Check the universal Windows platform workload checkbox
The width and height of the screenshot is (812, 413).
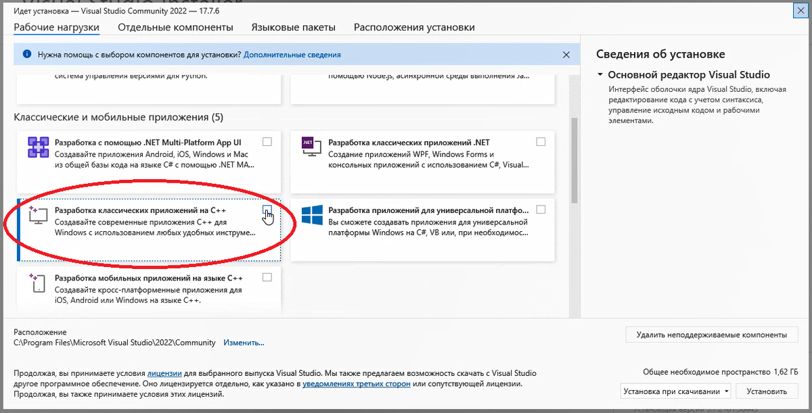[x=541, y=210]
